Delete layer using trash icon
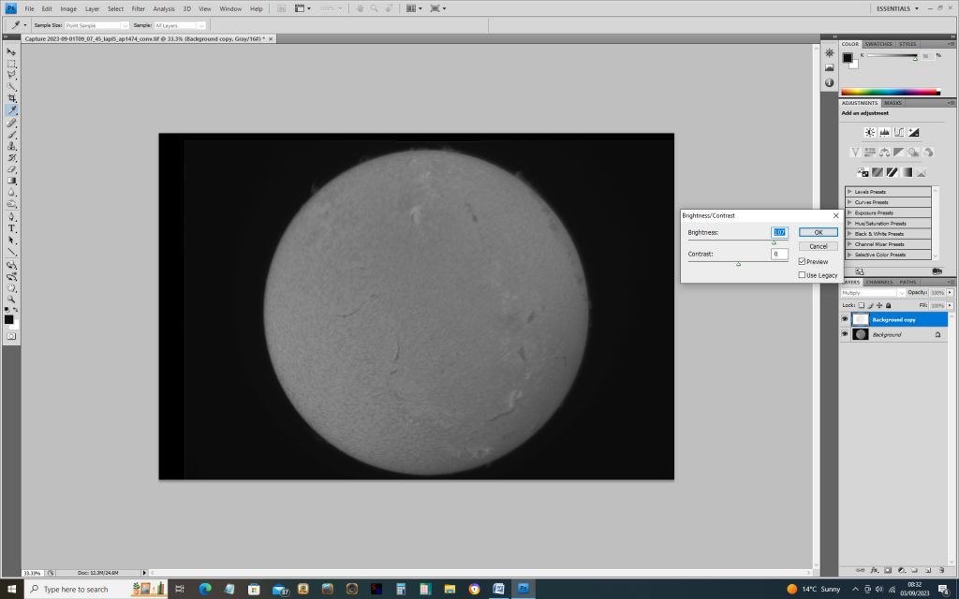 941,570
